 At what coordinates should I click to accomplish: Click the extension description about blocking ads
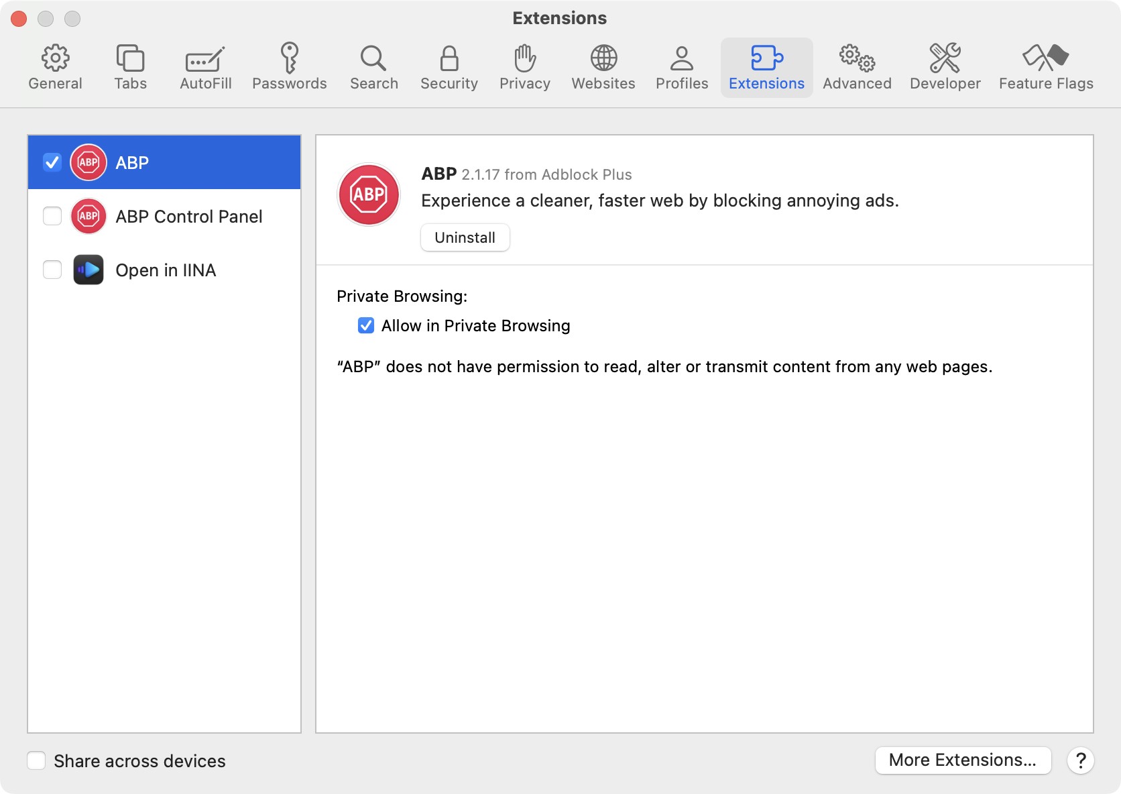(x=660, y=201)
